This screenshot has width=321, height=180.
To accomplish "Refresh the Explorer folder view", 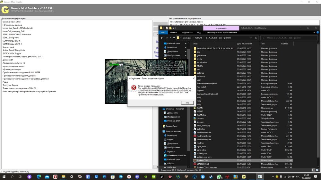I will (x=256, y=38).
